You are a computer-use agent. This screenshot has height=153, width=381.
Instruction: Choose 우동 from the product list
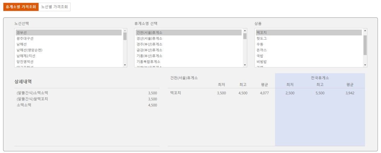tap(309, 44)
